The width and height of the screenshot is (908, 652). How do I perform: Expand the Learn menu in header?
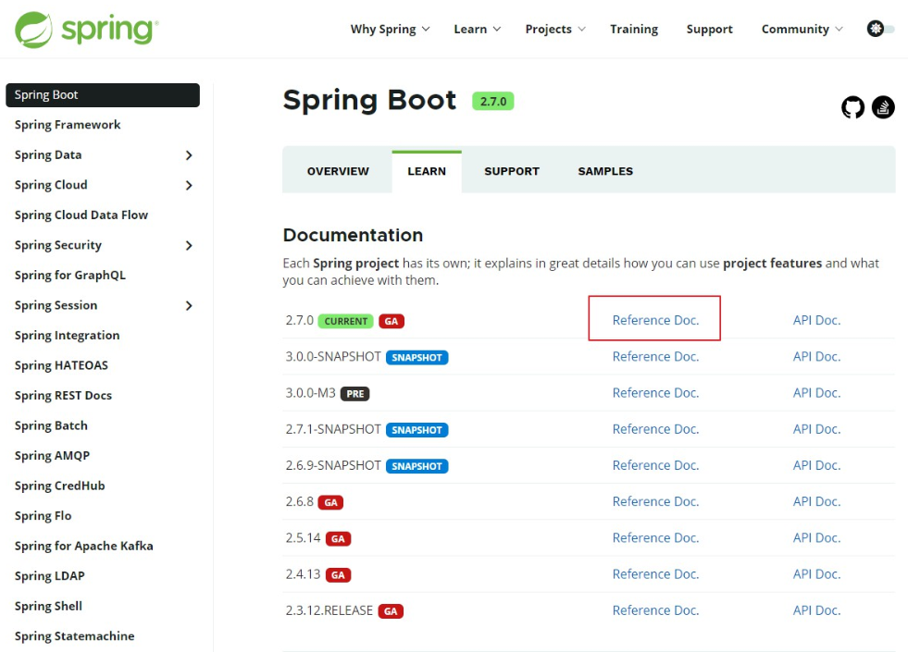(478, 29)
